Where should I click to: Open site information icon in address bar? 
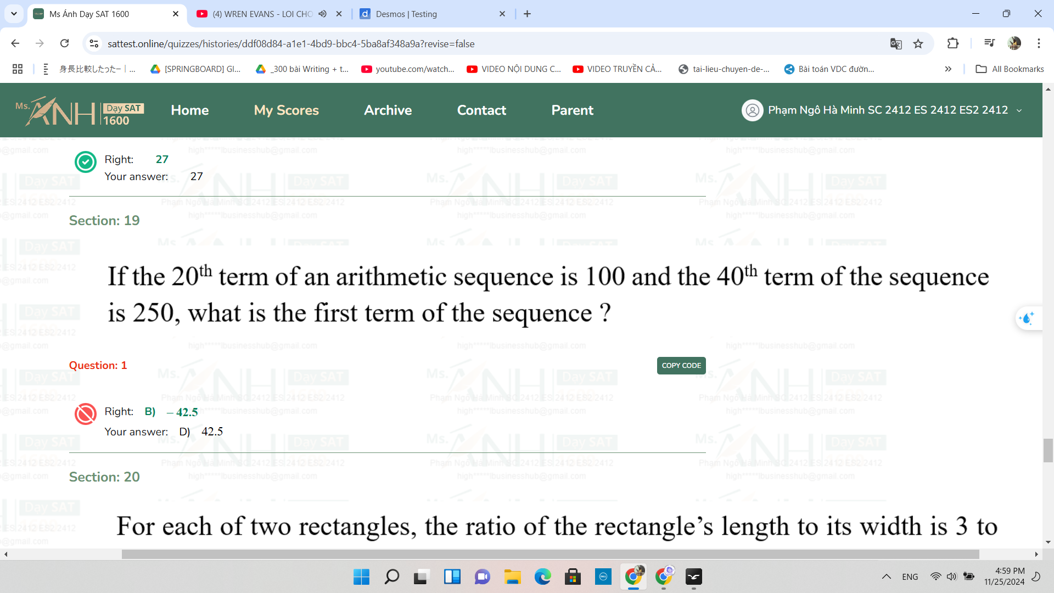(x=94, y=43)
